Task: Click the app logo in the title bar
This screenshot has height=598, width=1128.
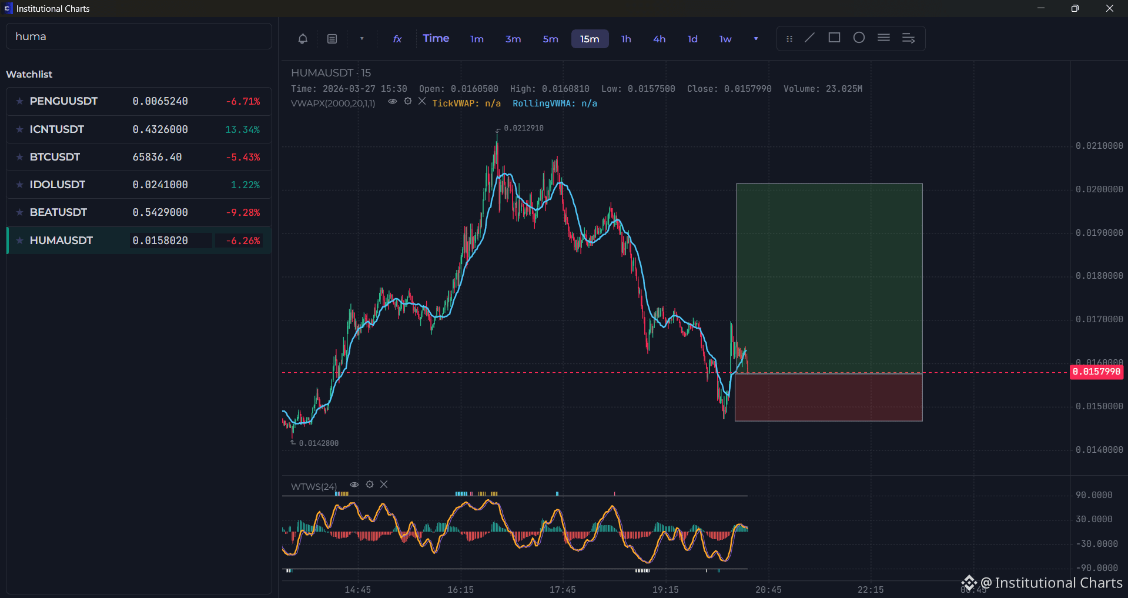Action: [x=8, y=8]
